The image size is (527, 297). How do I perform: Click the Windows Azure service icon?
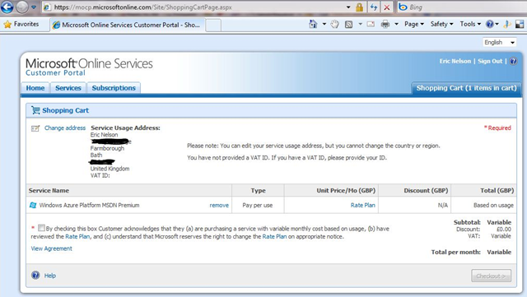click(33, 206)
